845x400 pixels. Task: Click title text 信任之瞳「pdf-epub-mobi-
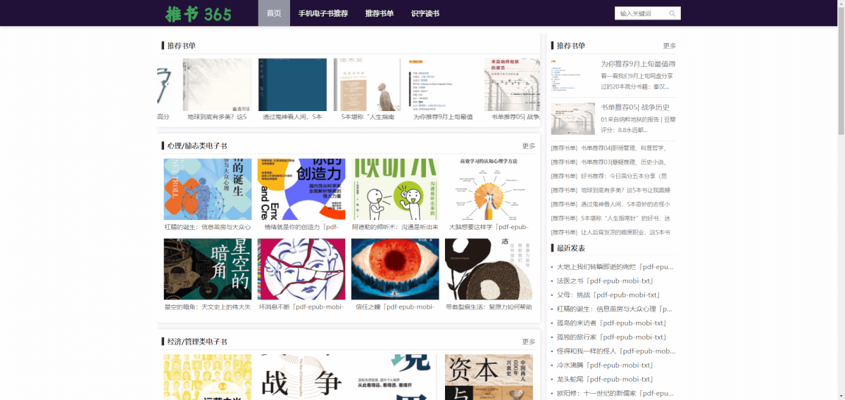395,307
